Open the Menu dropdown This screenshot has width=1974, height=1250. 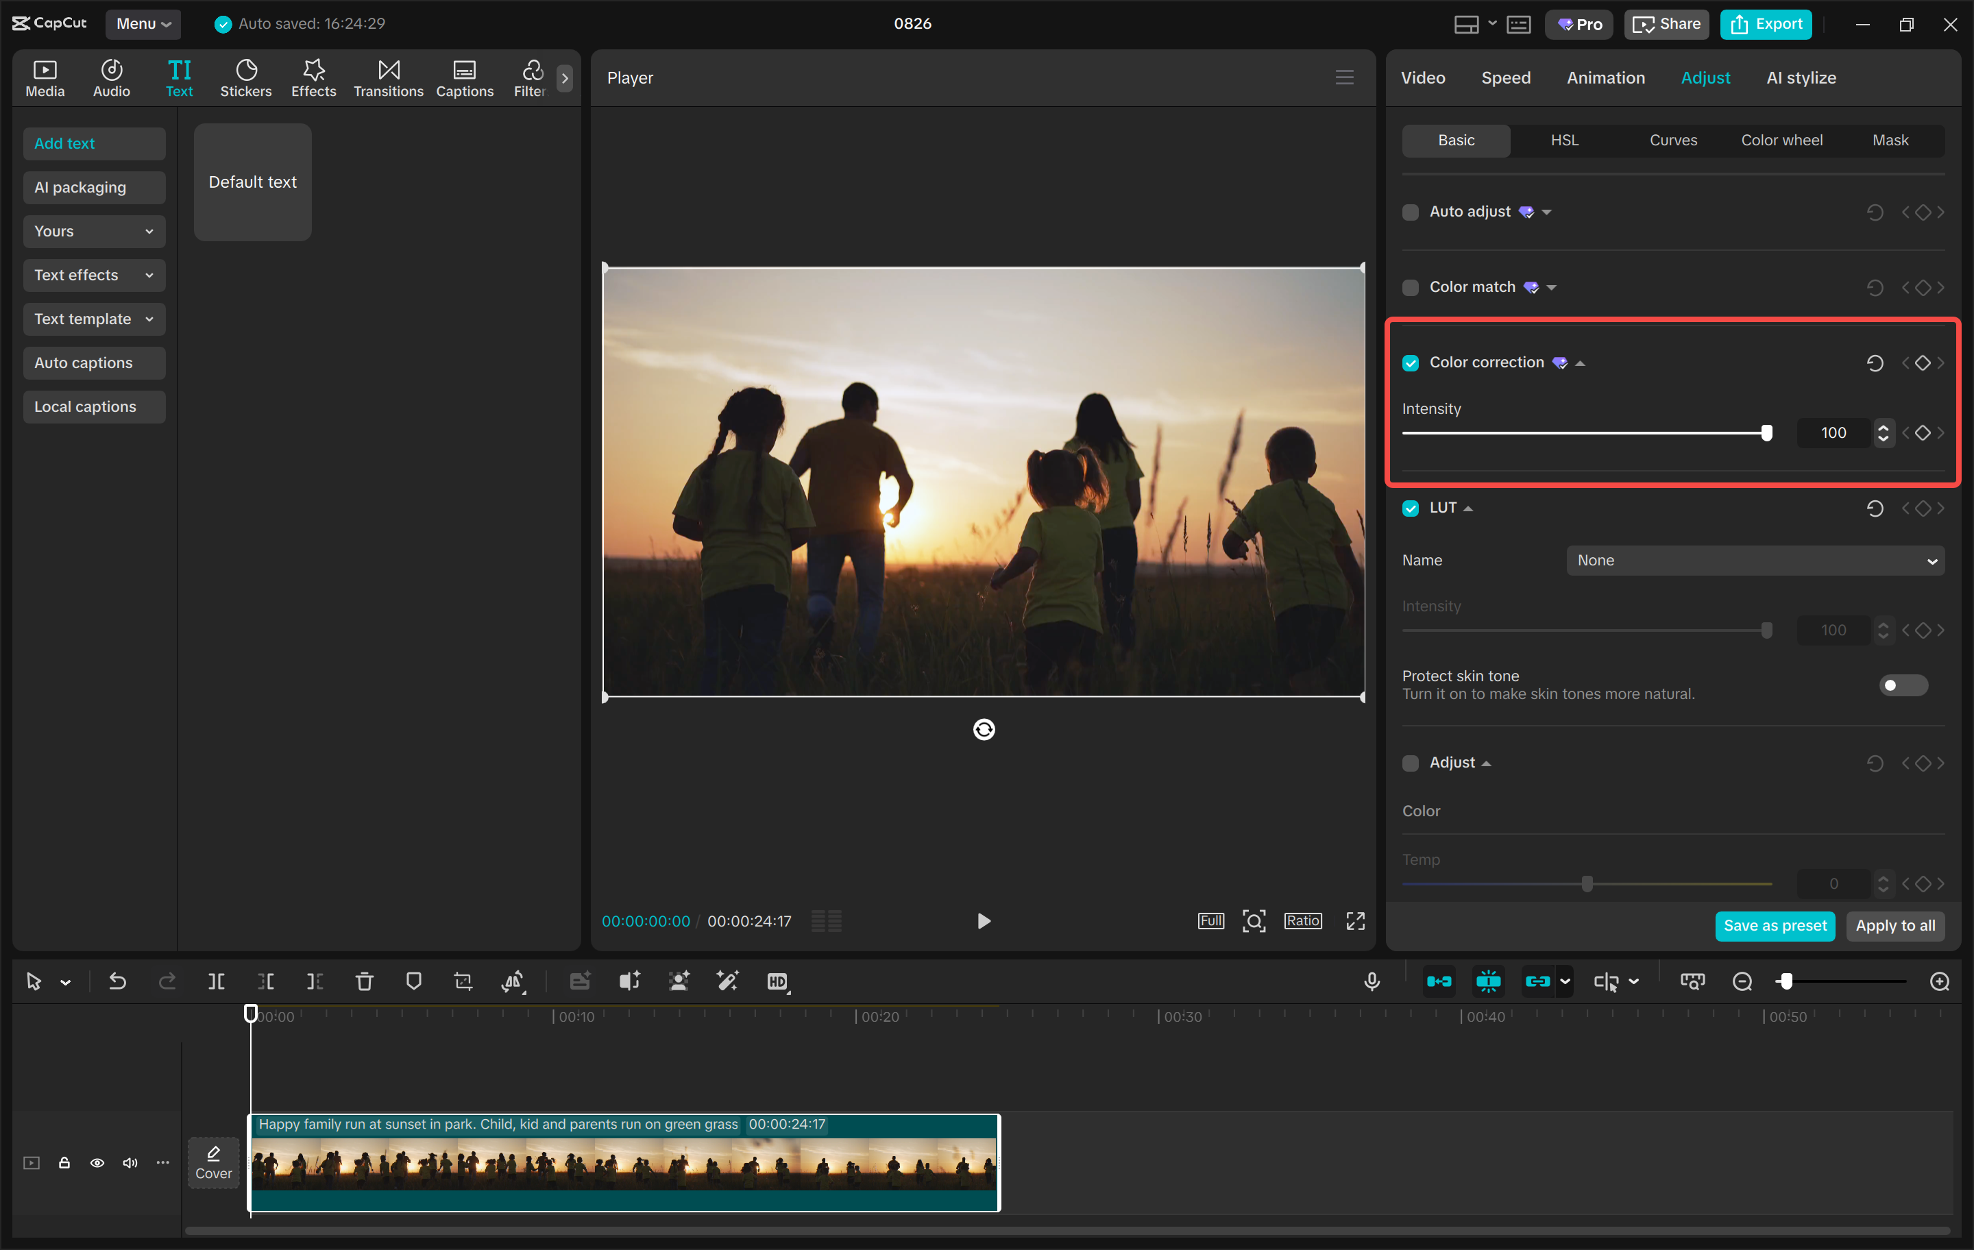tap(143, 24)
